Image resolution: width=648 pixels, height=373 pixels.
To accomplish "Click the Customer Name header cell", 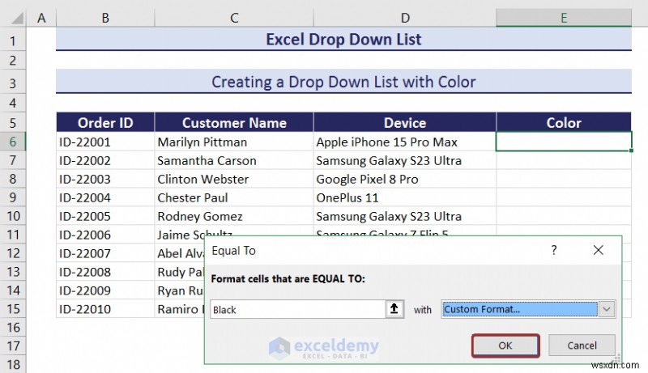I will (x=234, y=122).
